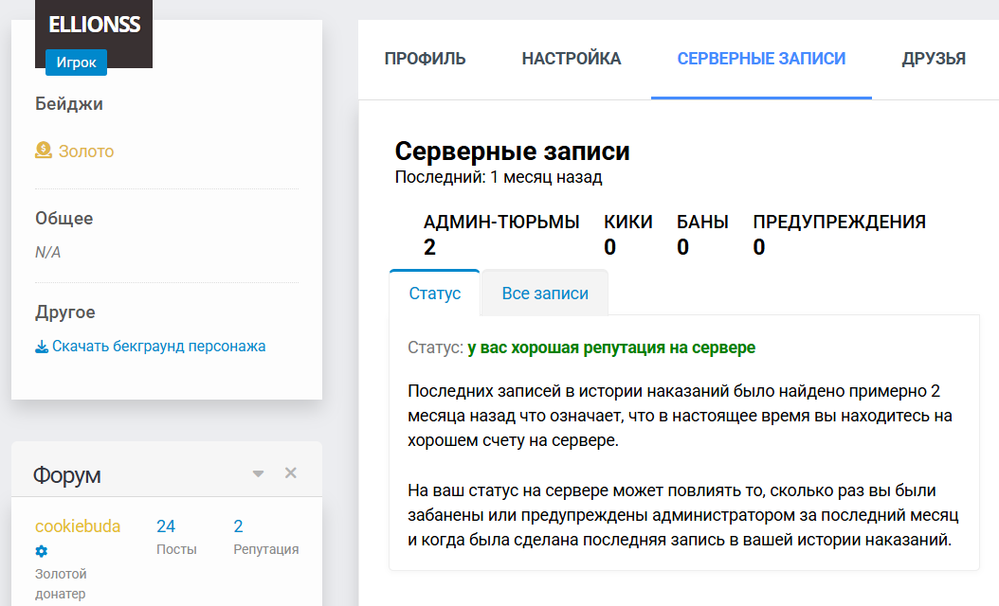The image size is (999, 606).
Task: Select the Статус tab
Action: [x=434, y=294]
